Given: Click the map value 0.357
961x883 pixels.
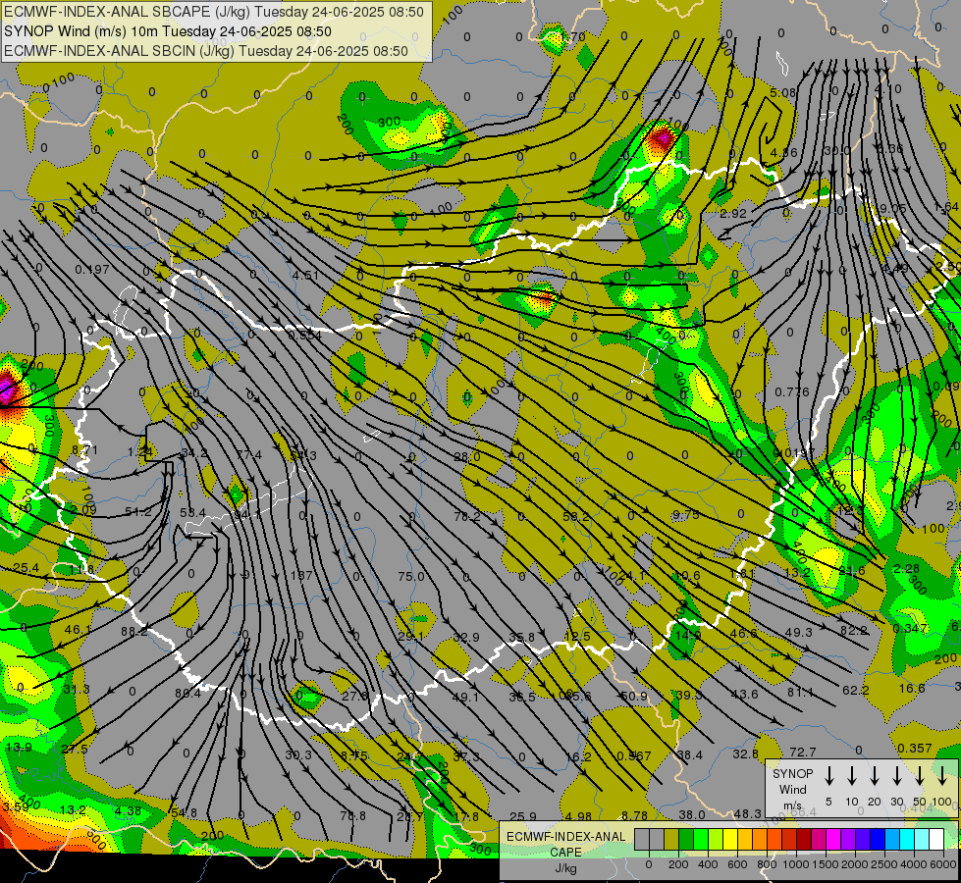Looking at the screenshot, I should tap(914, 749).
